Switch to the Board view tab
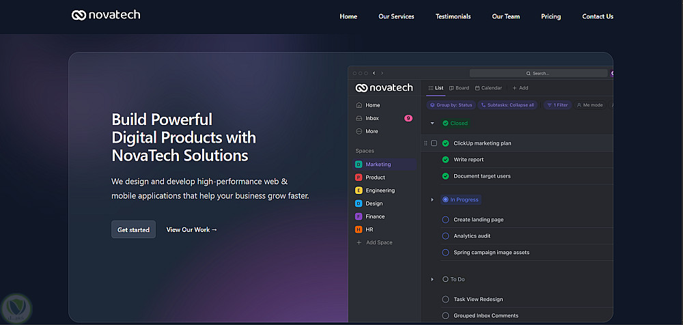This screenshot has width=683, height=325. point(459,88)
